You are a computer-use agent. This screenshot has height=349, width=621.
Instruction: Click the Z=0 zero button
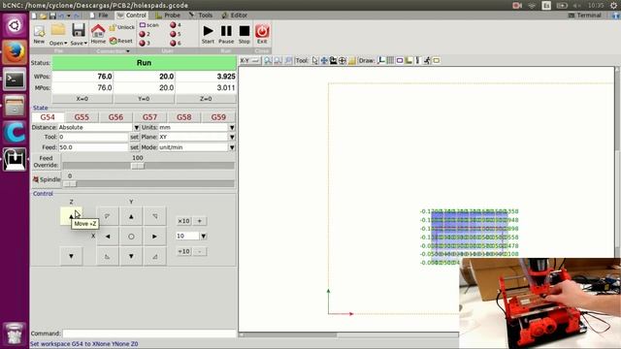point(206,99)
